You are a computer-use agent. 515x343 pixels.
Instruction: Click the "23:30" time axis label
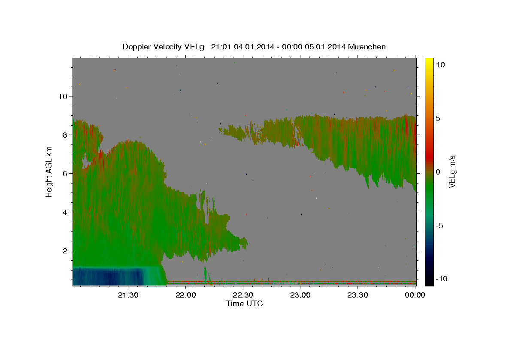pos(357,295)
